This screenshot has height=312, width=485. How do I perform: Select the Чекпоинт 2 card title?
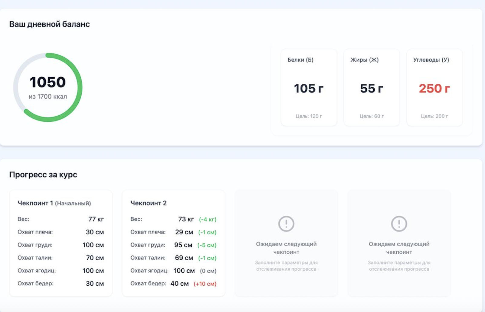coord(148,203)
